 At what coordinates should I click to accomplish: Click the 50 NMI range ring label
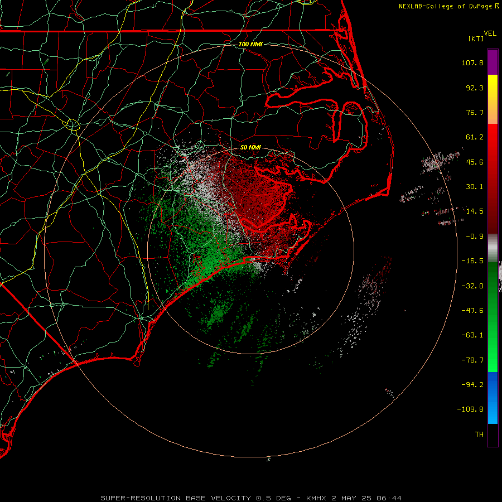(x=250, y=147)
